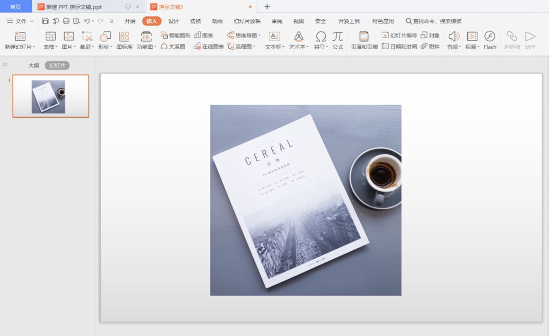Switch to the 设计 design tab

(x=173, y=21)
